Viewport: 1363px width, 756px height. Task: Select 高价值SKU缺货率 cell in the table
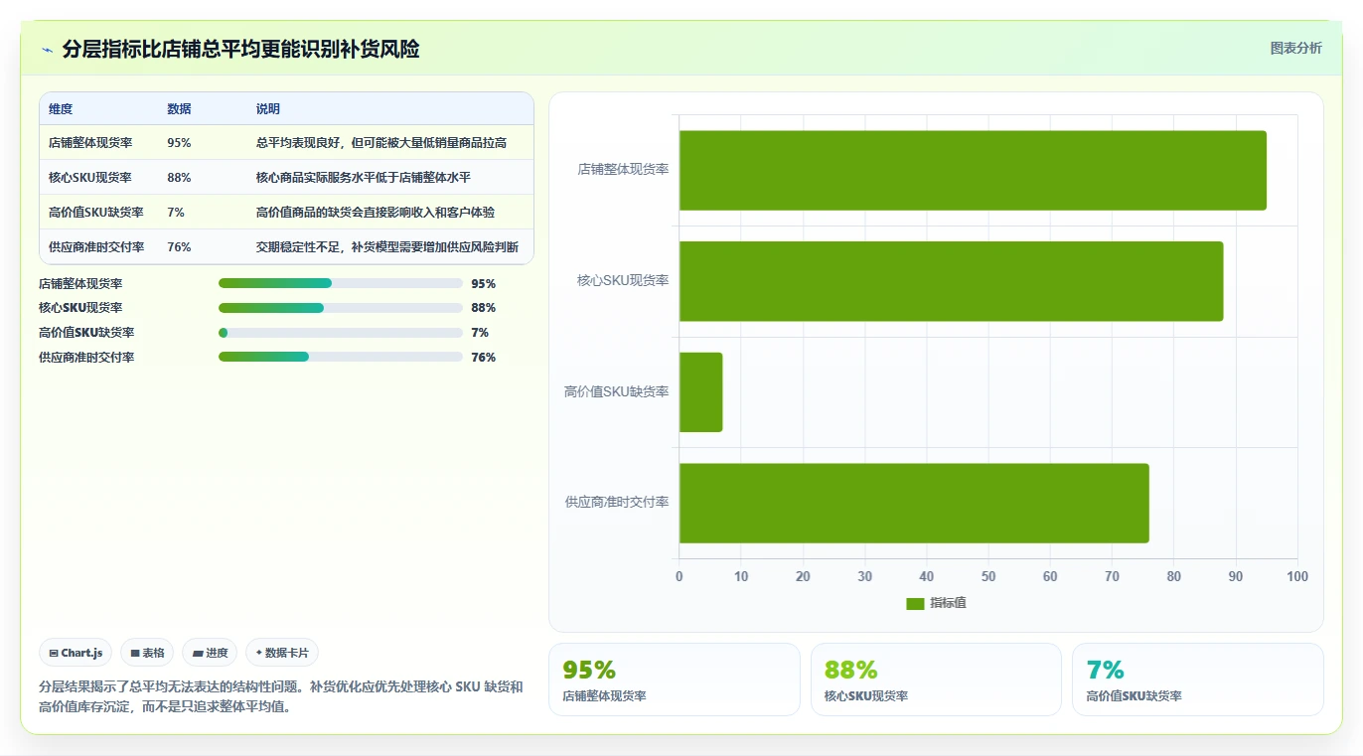click(x=96, y=213)
